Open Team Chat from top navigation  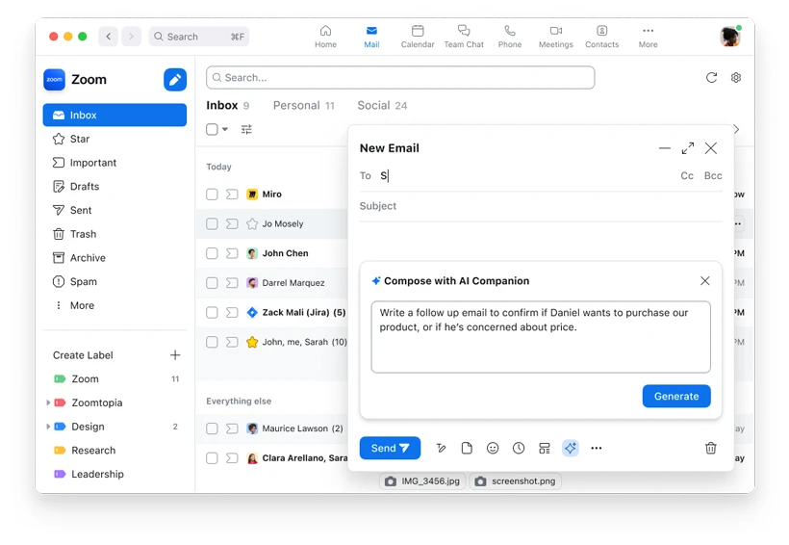(464, 37)
